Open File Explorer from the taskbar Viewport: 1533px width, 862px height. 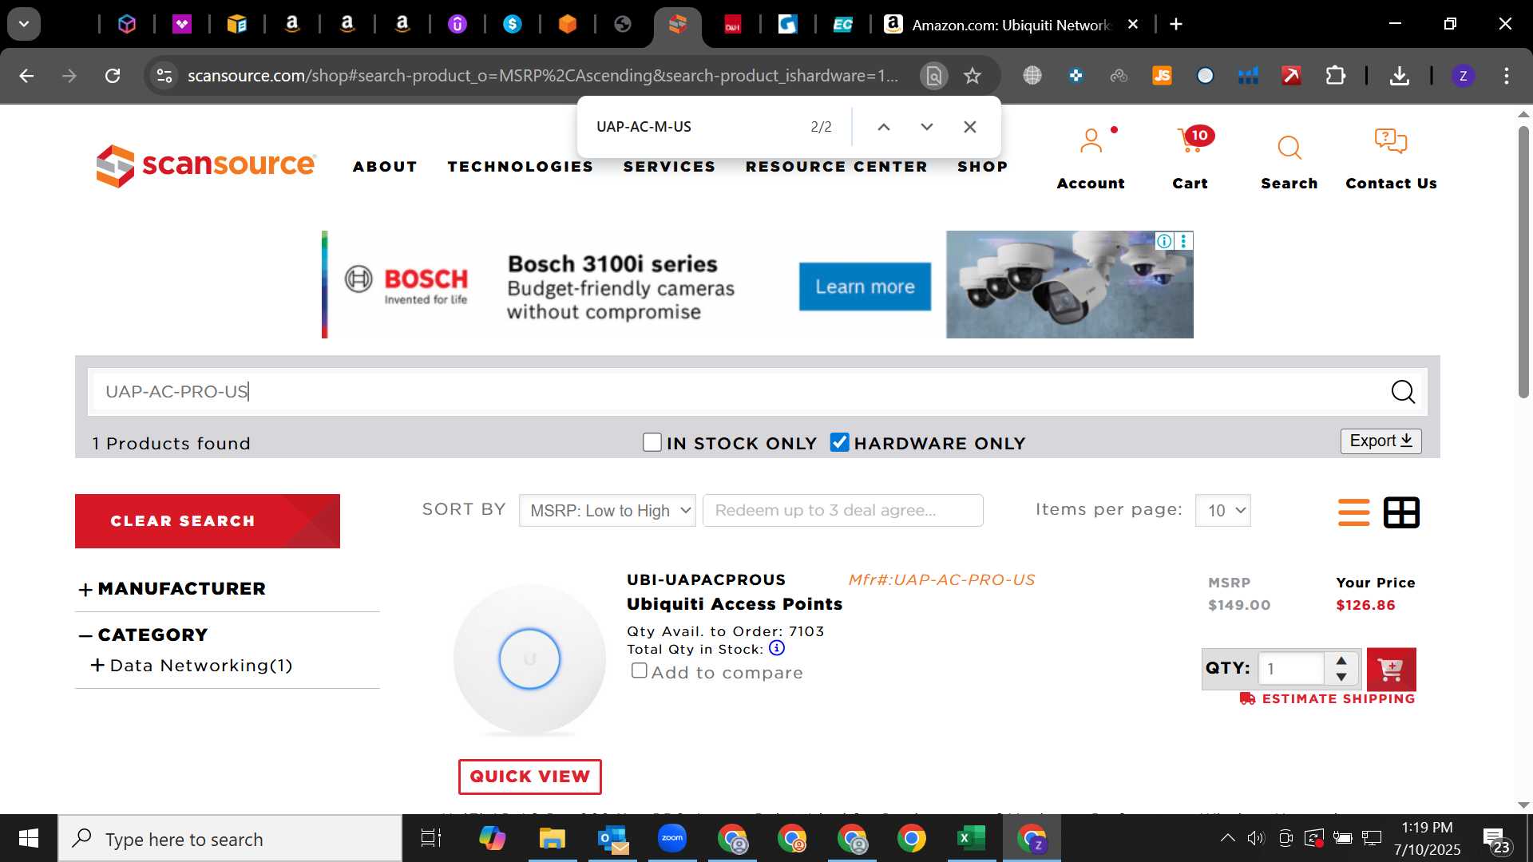(x=552, y=839)
